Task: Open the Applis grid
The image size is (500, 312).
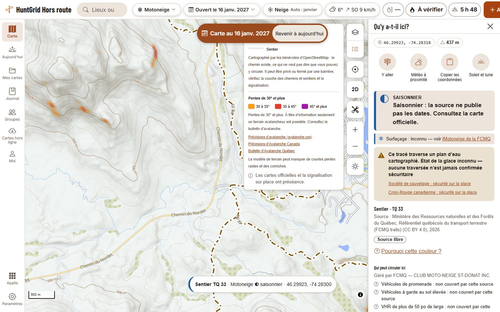Action: click(x=12, y=278)
